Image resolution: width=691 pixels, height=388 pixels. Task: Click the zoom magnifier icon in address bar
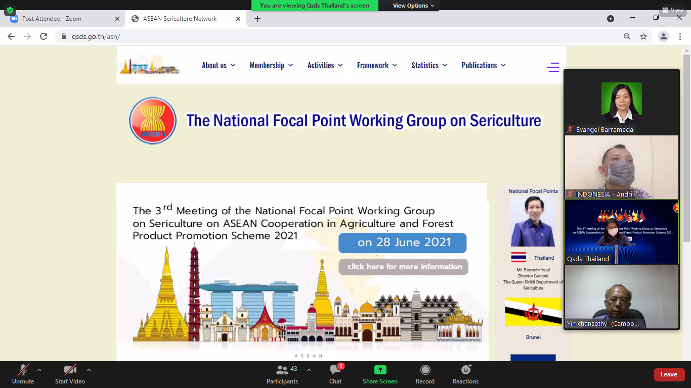pyautogui.click(x=627, y=36)
